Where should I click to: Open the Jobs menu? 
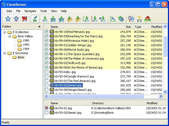[9, 11]
